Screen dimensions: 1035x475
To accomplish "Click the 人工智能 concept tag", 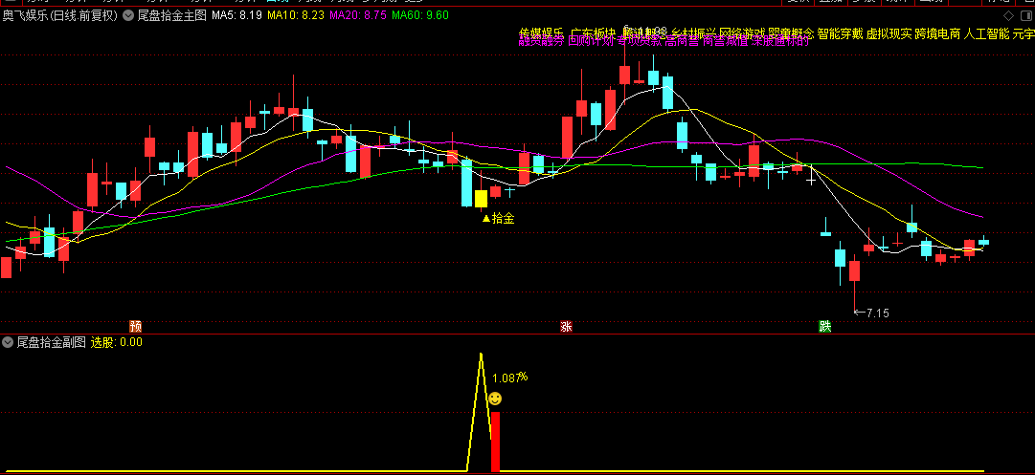I will coord(986,33).
